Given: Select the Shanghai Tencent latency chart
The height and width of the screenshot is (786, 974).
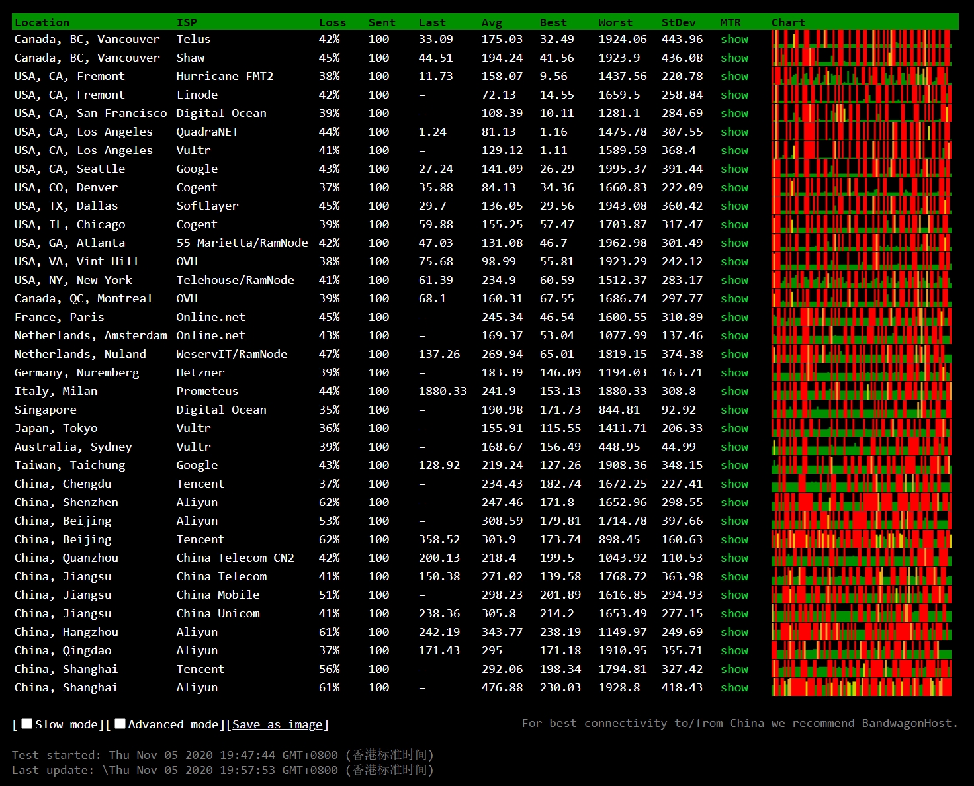Looking at the screenshot, I should click(x=862, y=669).
